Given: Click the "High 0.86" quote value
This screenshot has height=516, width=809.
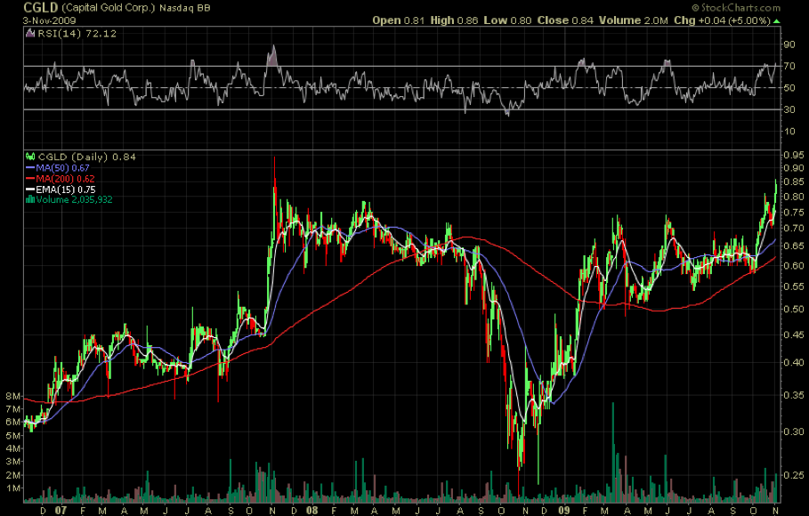Looking at the screenshot, I should (x=454, y=20).
